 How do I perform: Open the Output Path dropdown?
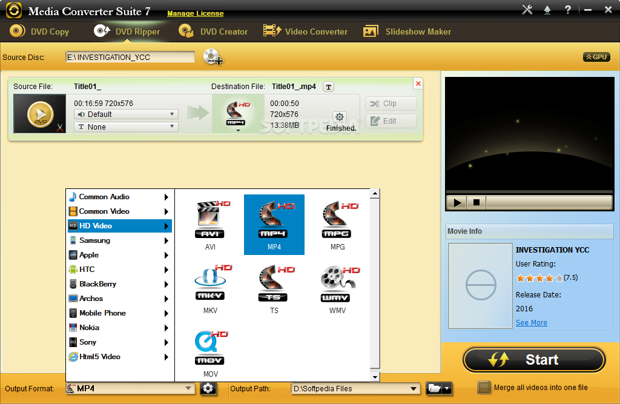click(x=355, y=389)
